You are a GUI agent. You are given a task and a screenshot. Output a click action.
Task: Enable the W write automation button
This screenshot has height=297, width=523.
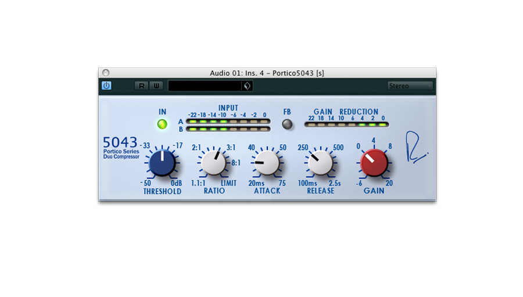[x=156, y=86]
